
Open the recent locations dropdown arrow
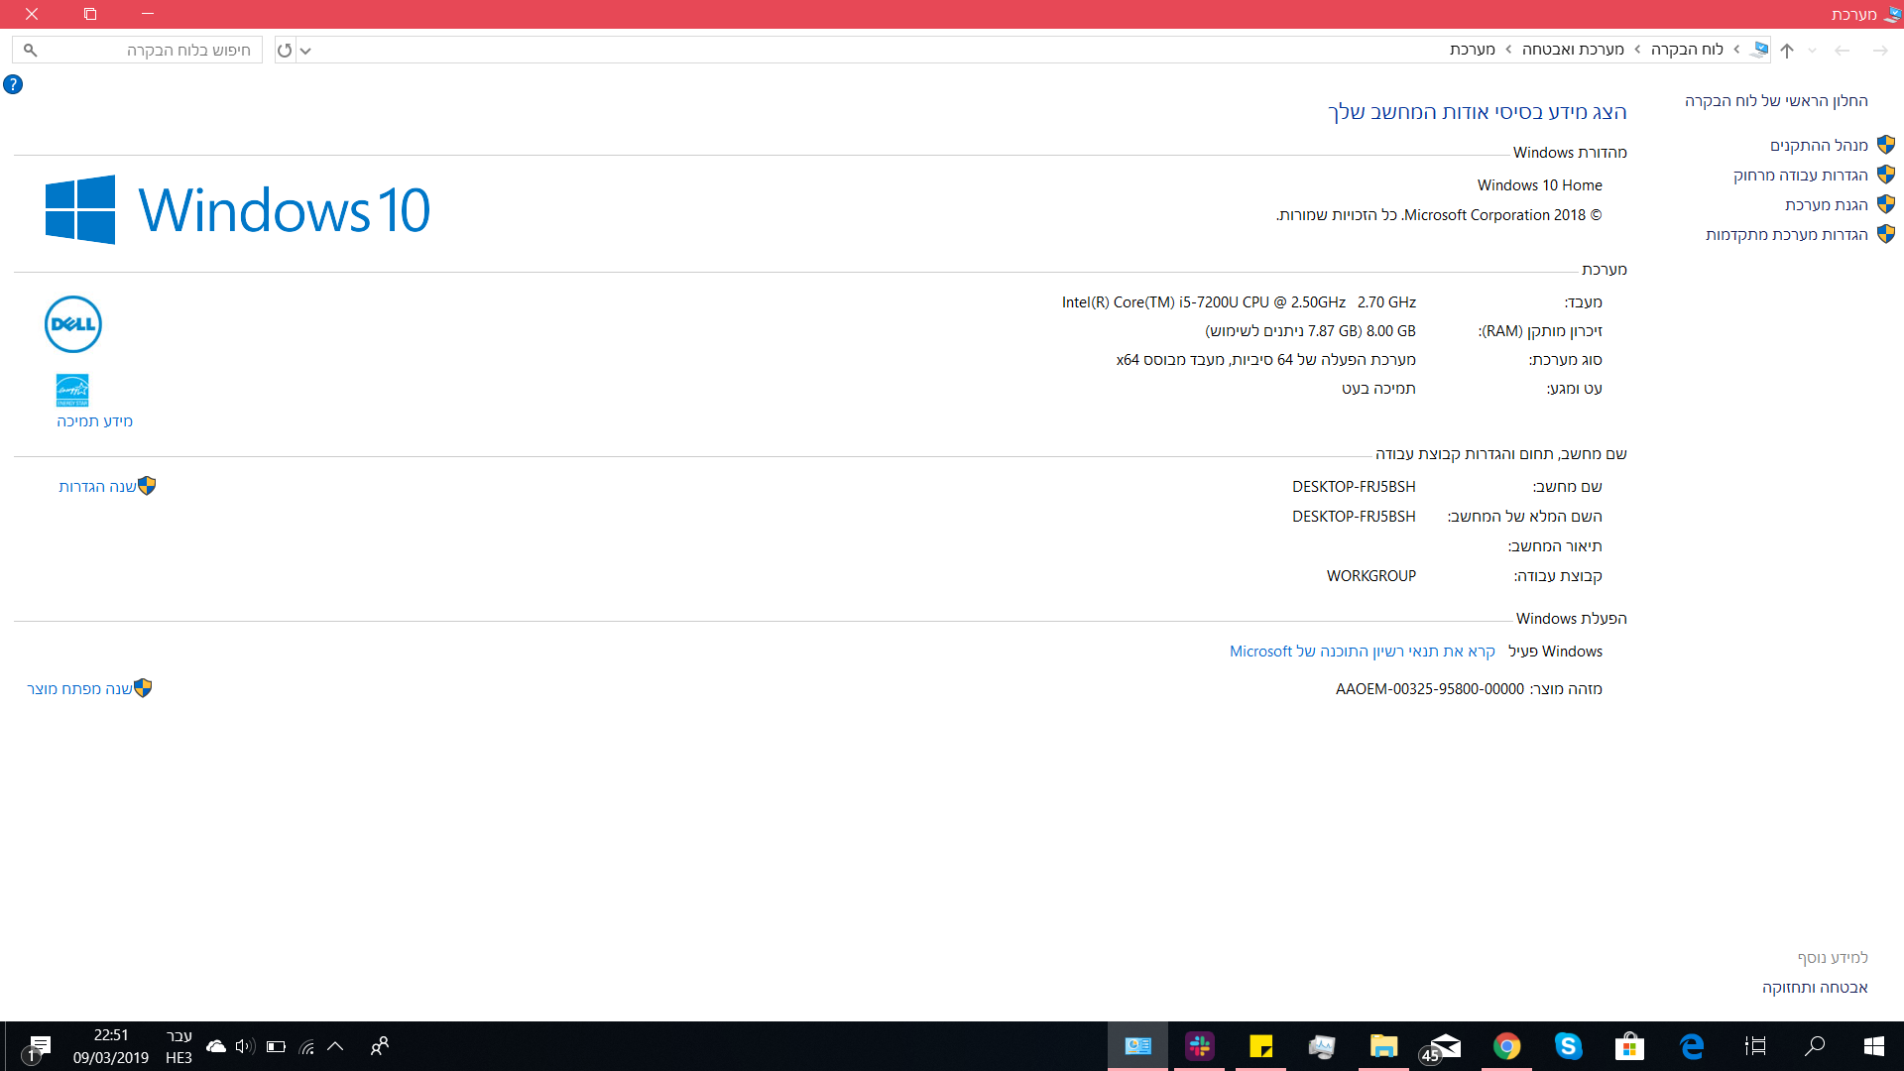1813,50
